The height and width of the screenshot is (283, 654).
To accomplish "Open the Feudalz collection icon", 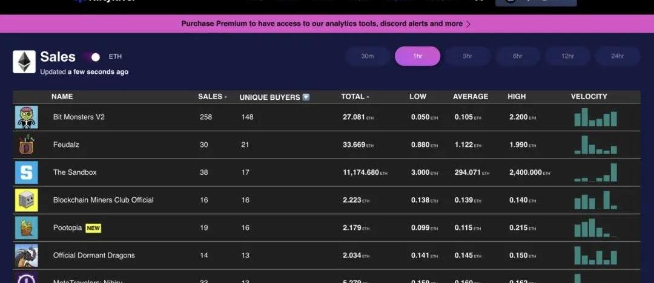I will pos(27,145).
